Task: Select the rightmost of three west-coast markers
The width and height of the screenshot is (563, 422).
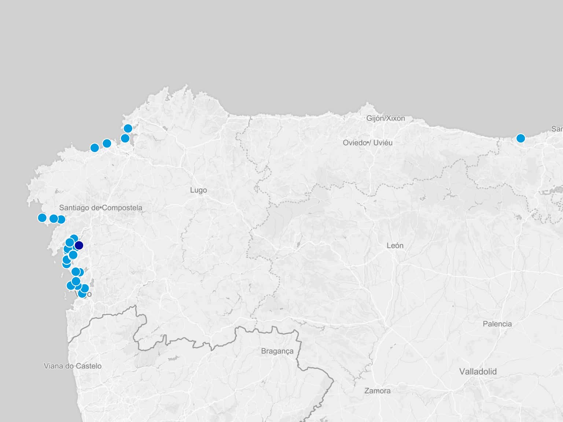Action: click(x=61, y=219)
